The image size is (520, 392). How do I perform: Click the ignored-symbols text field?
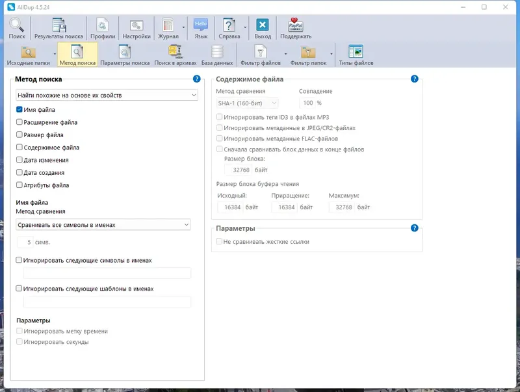pyautogui.click(x=107, y=273)
